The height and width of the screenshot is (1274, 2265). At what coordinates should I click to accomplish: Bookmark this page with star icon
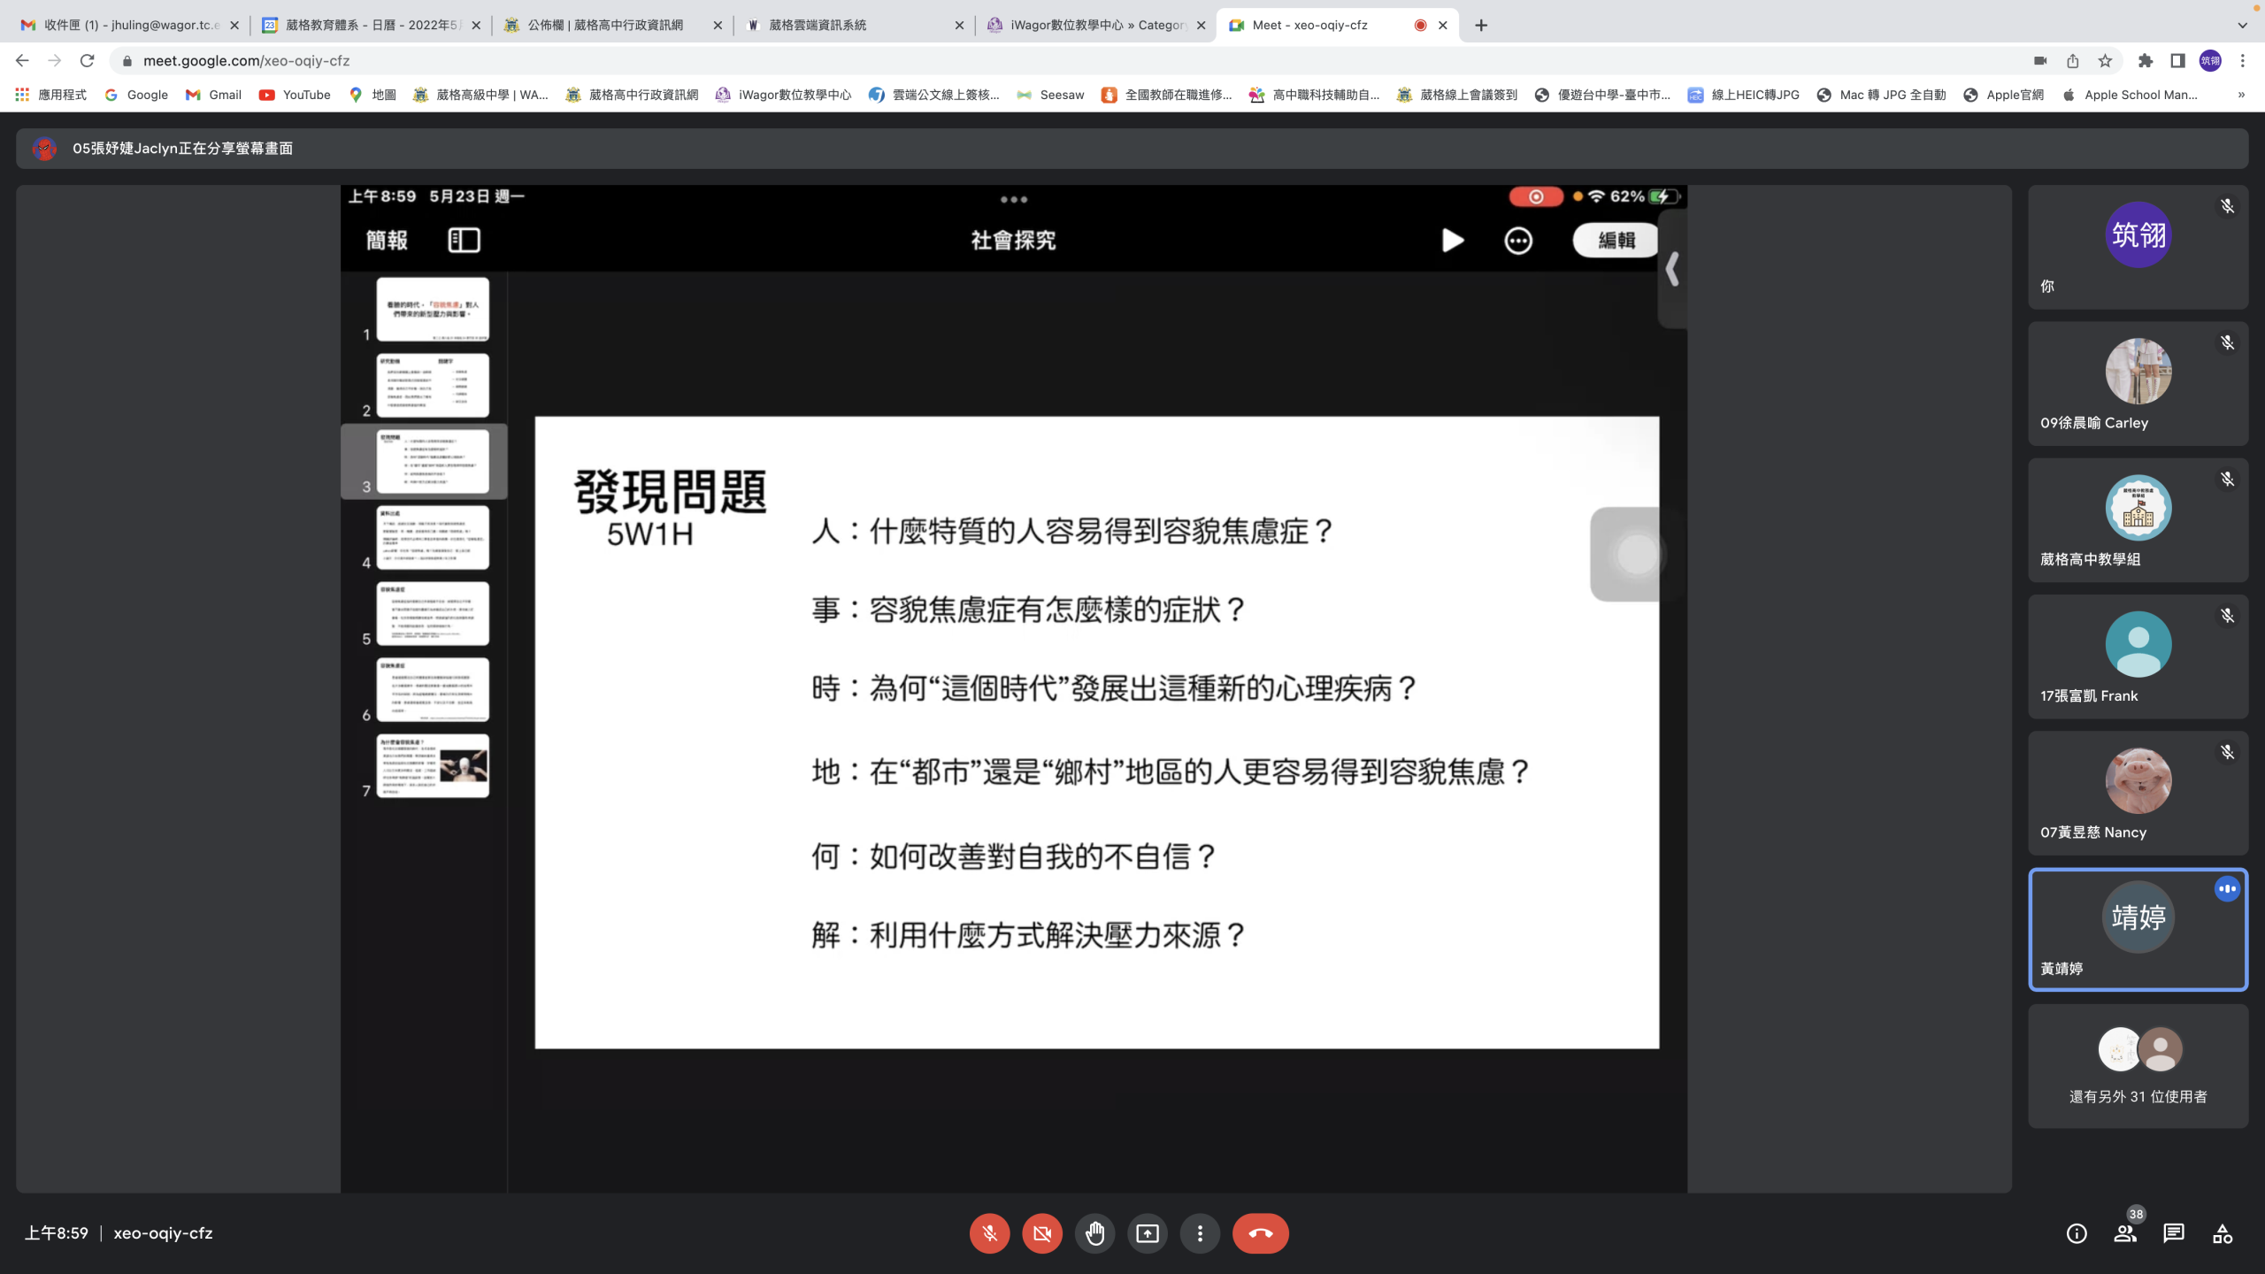pyautogui.click(x=2105, y=61)
